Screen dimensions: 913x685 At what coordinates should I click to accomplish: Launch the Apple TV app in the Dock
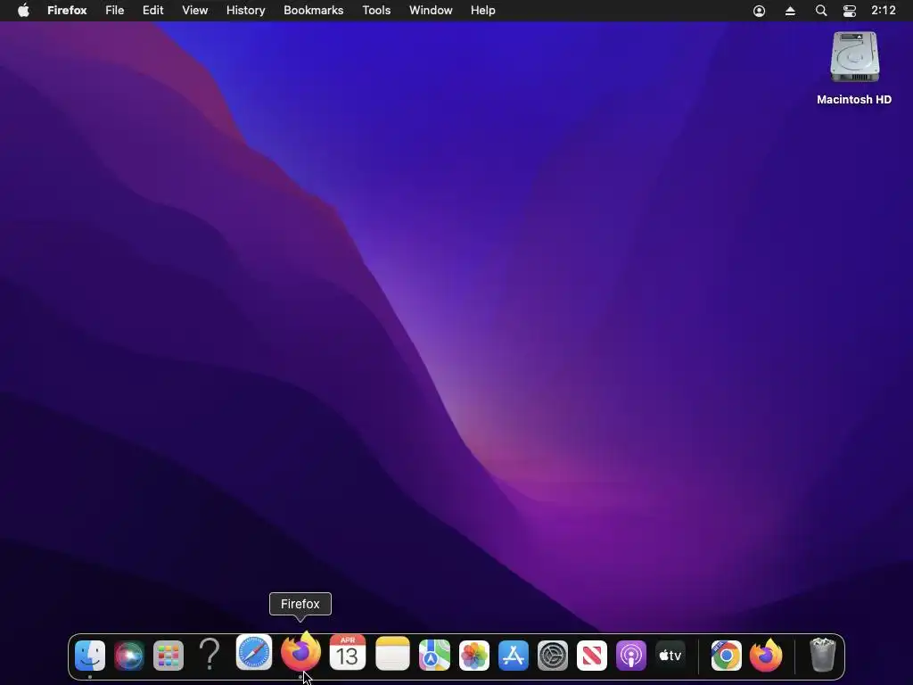[x=670, y=656]
